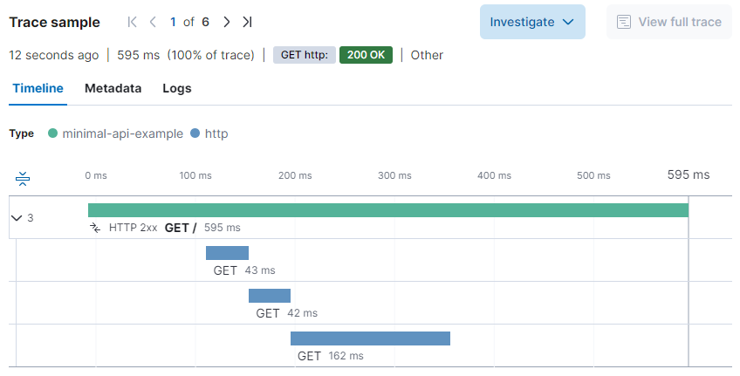Select the GET 43 ms span bar

(227, 253)
